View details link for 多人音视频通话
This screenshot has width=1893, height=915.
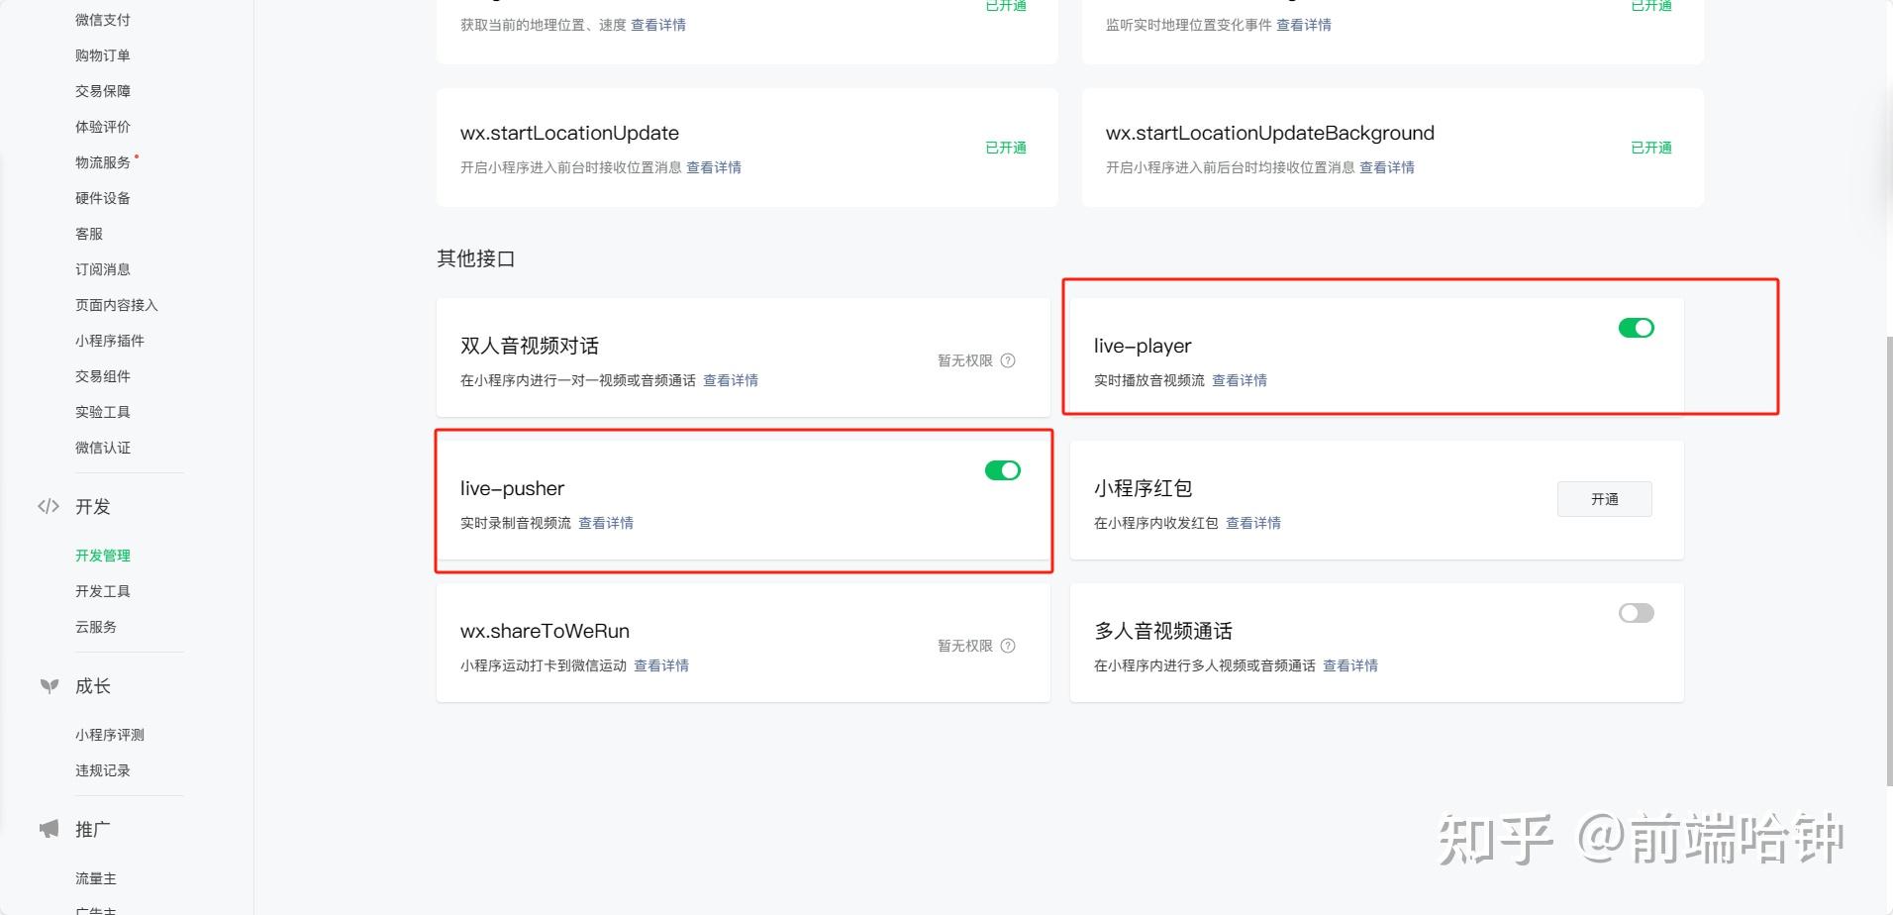click(1350, 664)
